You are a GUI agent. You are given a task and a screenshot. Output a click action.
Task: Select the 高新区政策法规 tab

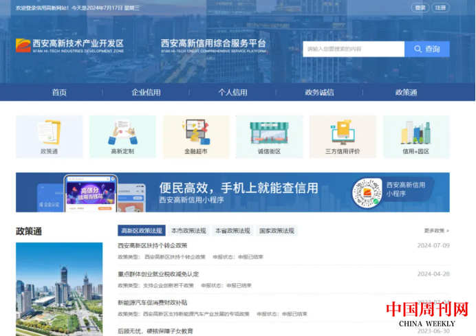pos(141,231)
